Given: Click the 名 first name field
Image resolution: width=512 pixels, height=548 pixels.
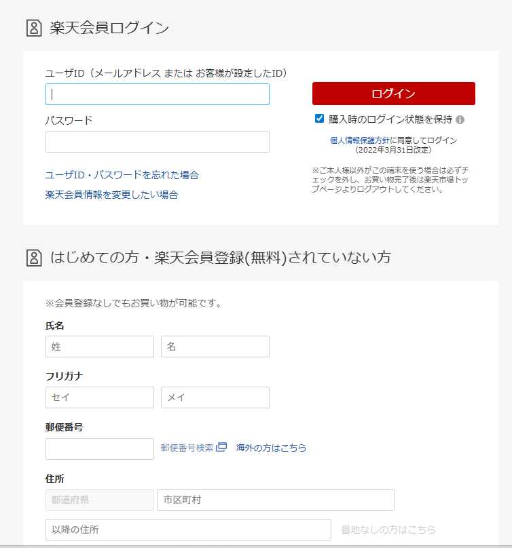Looking at the screenshot, I should (x=215, y=347).
